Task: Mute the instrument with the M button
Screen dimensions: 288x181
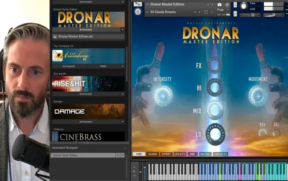Action: tap(235, 14)
